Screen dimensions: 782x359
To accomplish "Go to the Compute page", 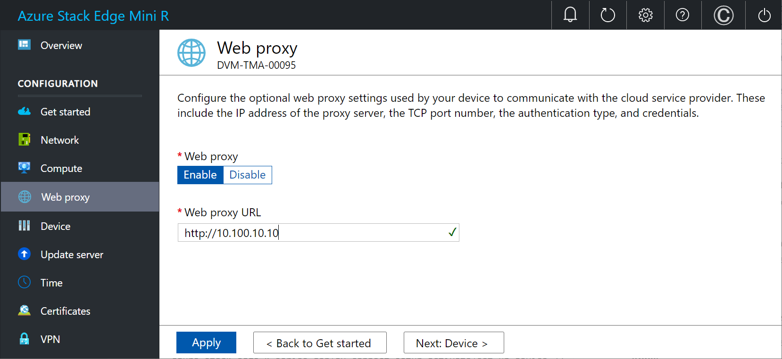I will 61,168.
